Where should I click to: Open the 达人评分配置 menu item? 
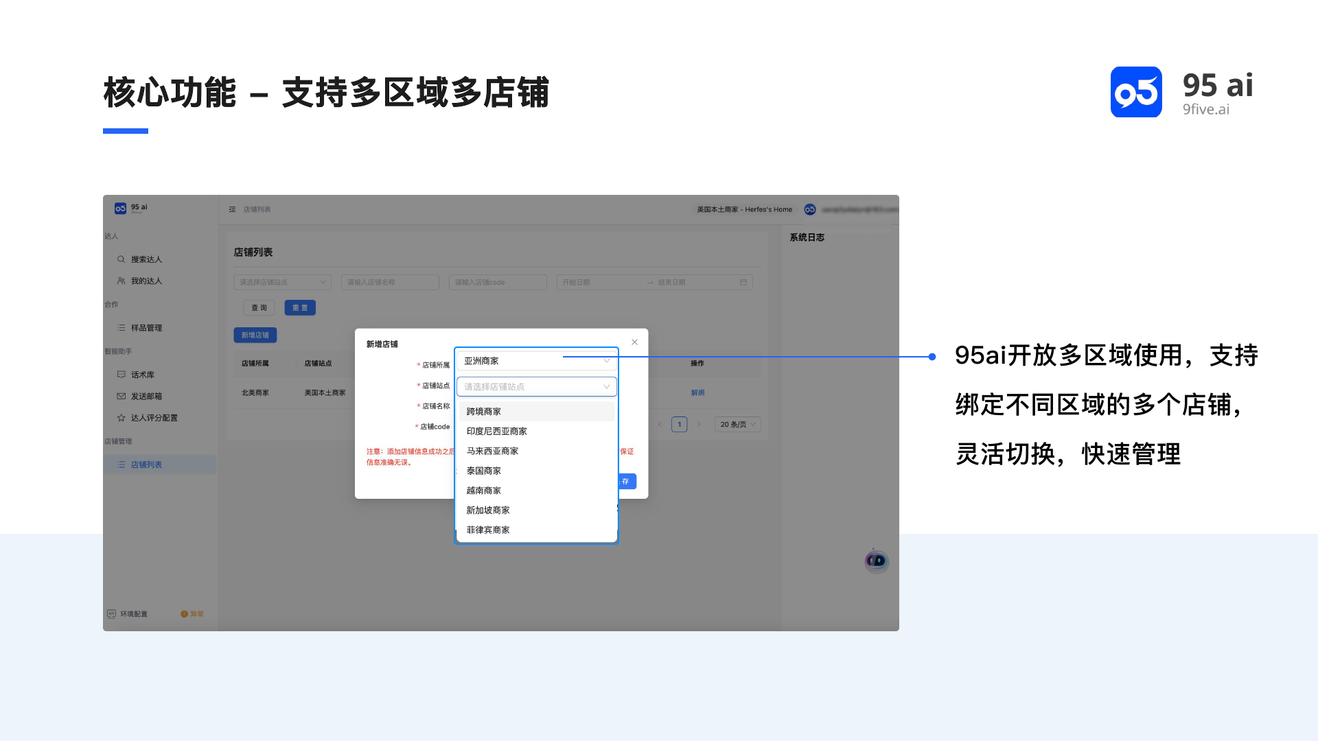(x=154, y=417)
